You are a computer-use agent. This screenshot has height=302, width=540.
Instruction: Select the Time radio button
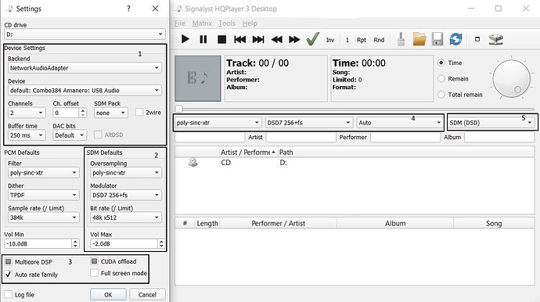point(441,63)
